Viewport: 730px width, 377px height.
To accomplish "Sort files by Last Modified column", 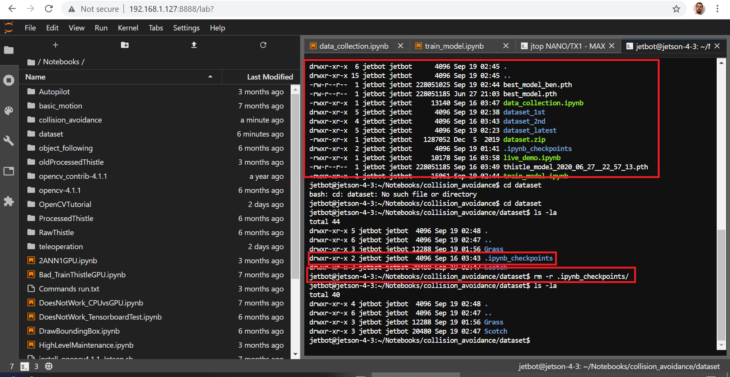I will (x=270, y=77).
